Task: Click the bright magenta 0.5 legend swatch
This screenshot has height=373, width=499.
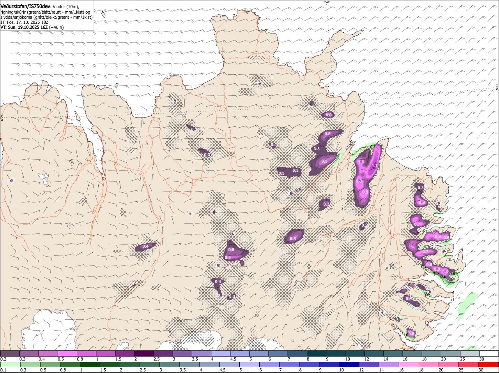Action: tap(67, 354)
